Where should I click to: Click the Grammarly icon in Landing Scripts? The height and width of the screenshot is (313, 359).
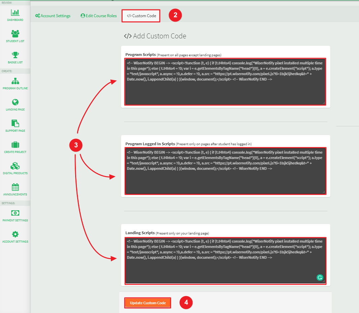click(320, 278)
